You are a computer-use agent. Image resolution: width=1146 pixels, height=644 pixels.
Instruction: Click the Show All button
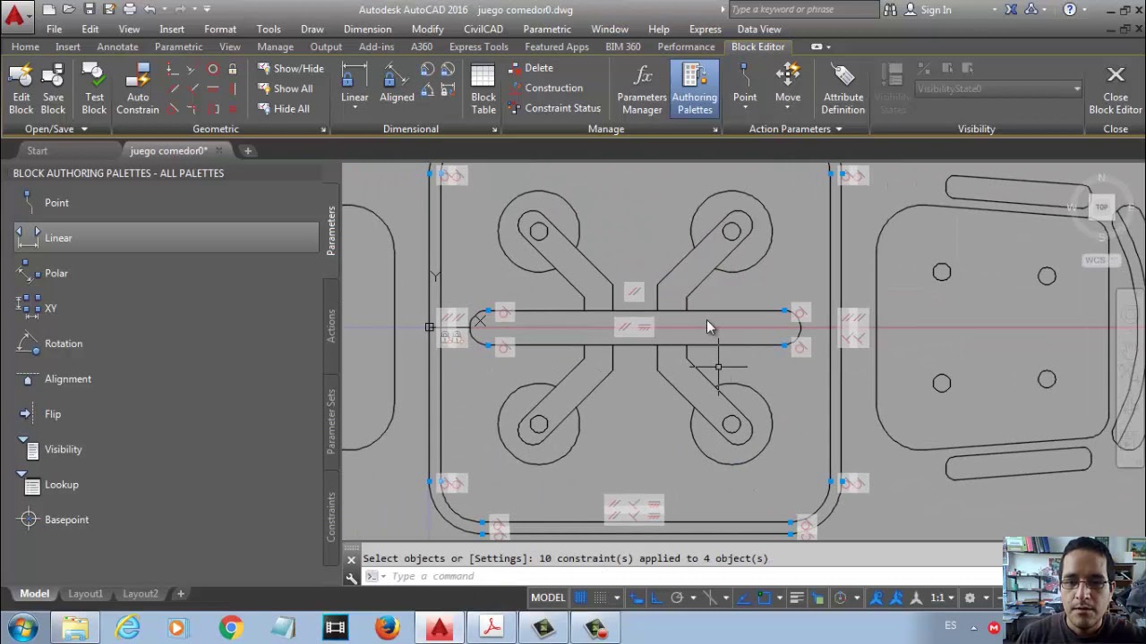[x=286, y=89]
